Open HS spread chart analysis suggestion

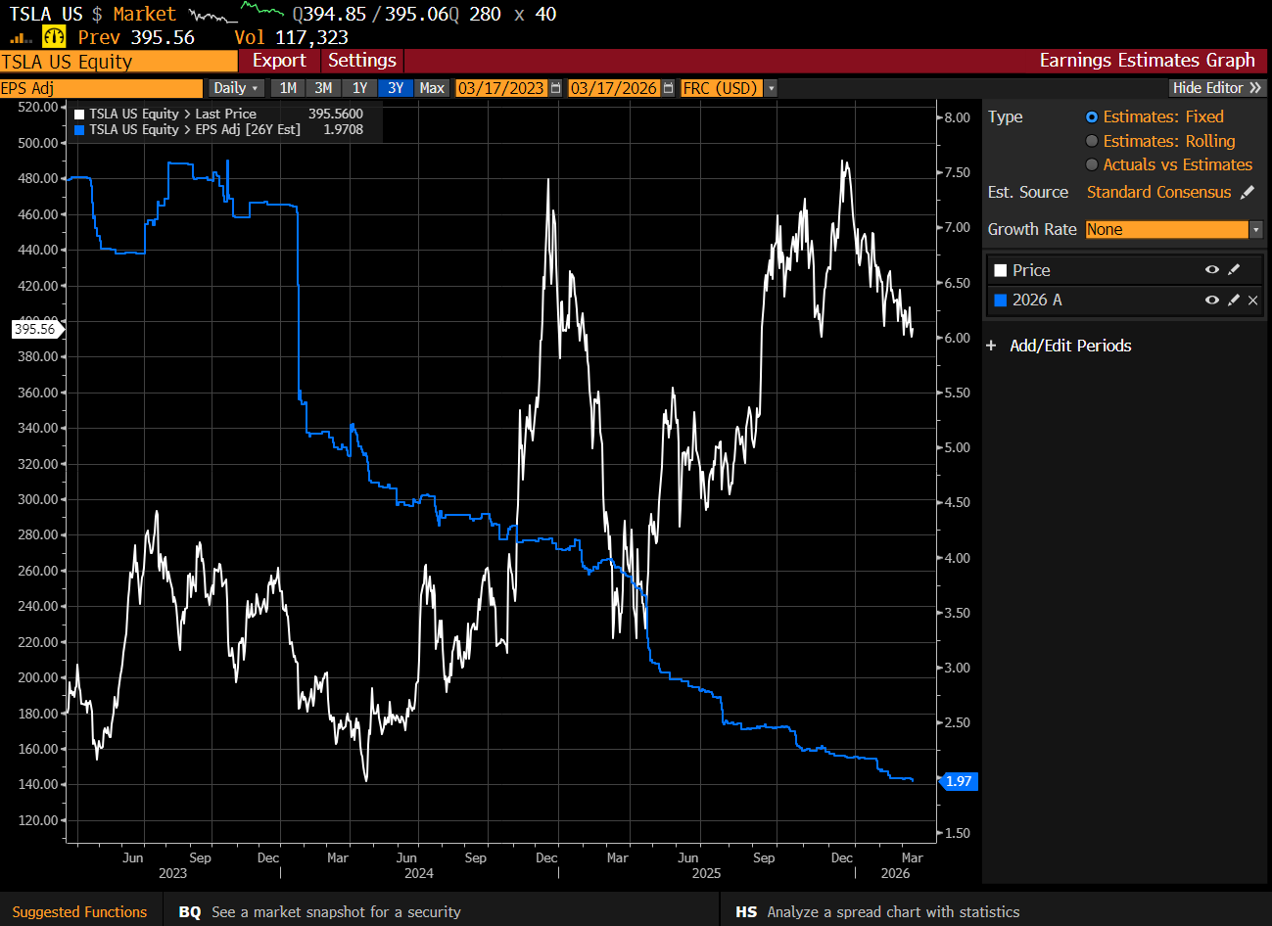877,911
